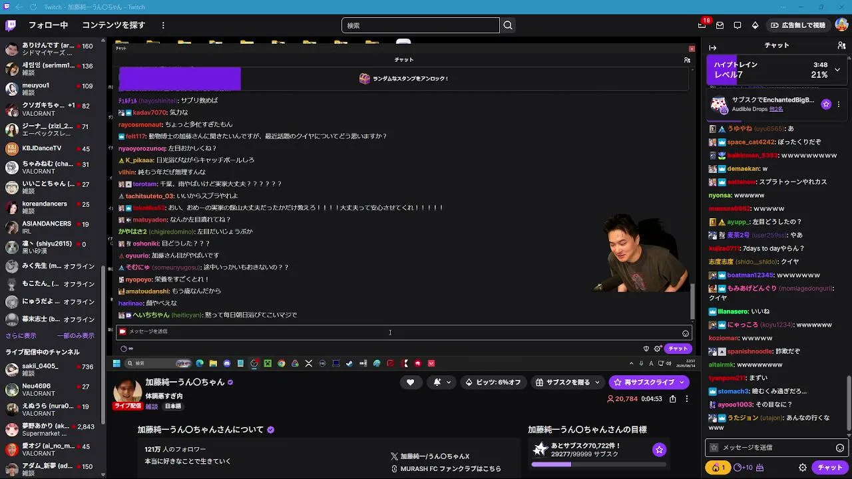Click the チャット header in right panel

click(x=777, y=45)
